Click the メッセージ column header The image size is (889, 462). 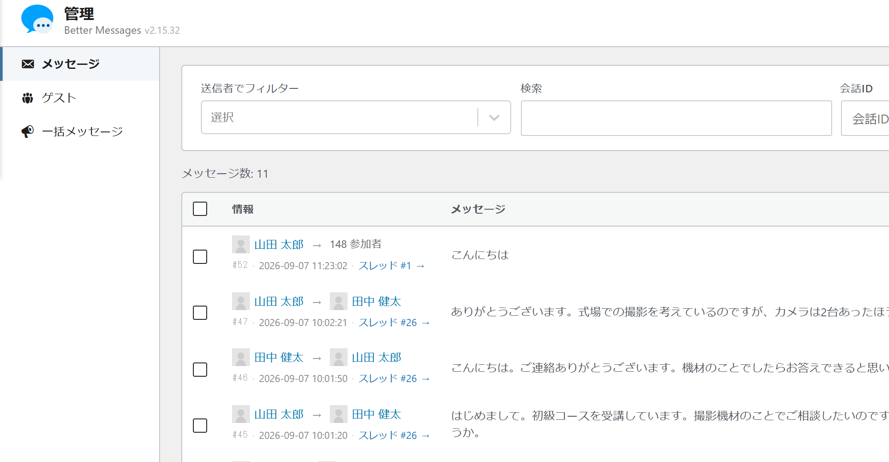click(478, 209)
